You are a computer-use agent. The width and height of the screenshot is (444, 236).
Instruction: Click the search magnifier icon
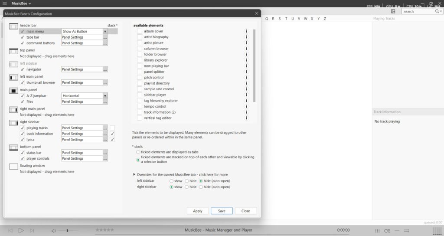437,11
